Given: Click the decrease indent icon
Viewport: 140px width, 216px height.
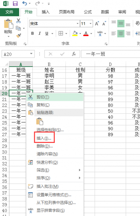Looking at the screenshot, I should tap(137, 33).
